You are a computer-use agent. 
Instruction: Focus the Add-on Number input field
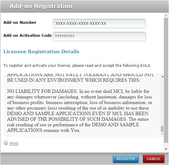[x=99, y=24]
